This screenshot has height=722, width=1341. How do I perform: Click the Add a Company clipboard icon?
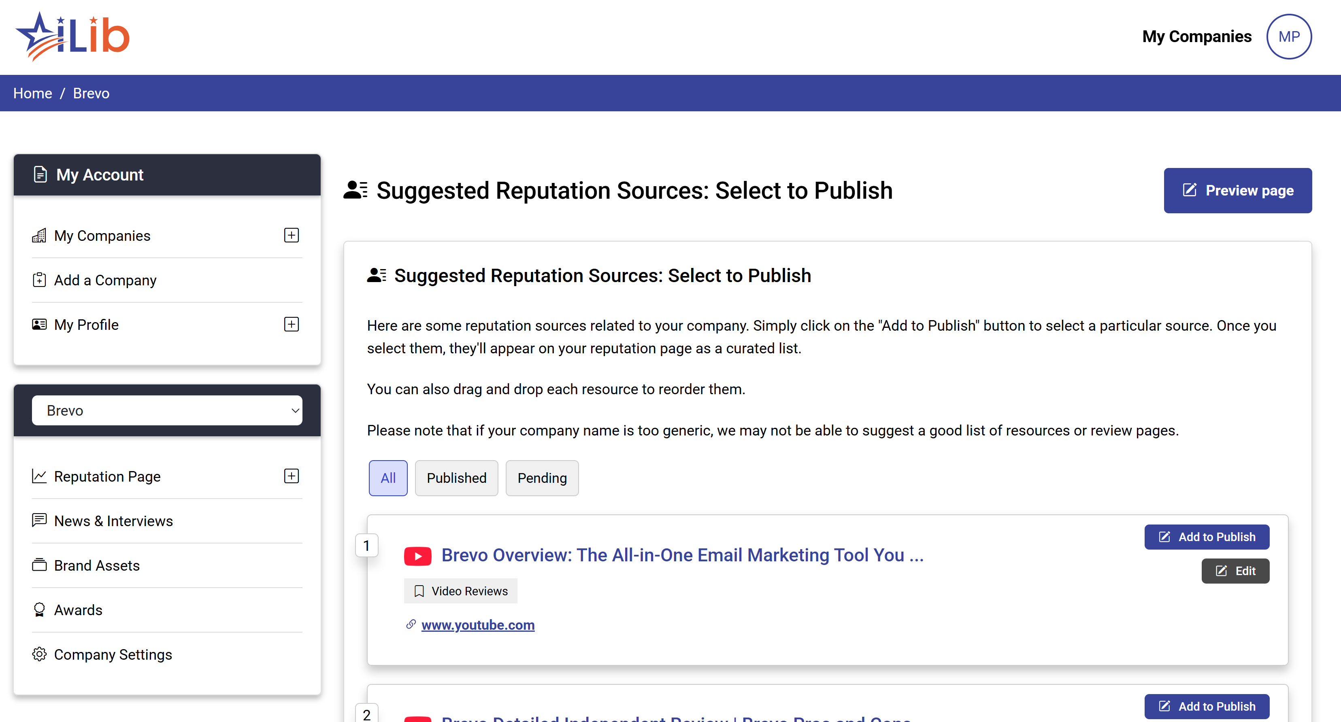pos(40,280)
